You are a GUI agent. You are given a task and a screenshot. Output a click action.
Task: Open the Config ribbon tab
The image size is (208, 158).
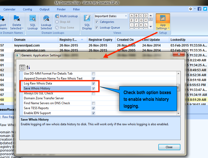(28, 9)
